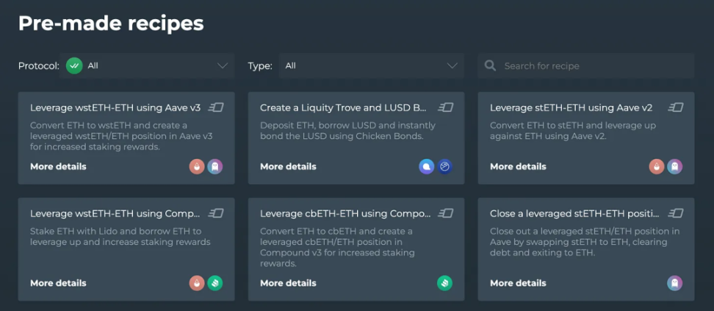Click Lido icon on wstETH-ETH Compound card
The width and height of the screenshot is (714, 311).
197,283
